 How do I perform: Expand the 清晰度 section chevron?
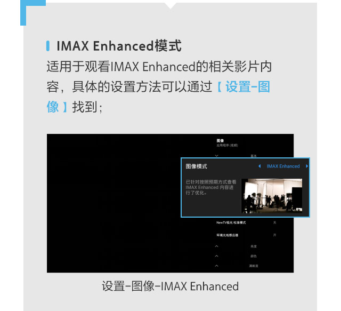click(x=217, y=266)
